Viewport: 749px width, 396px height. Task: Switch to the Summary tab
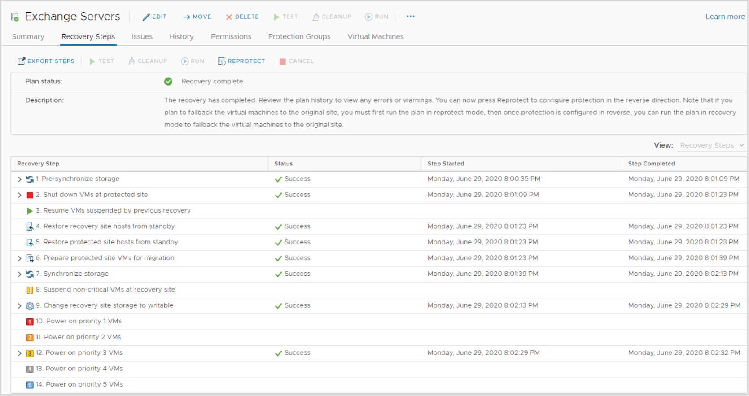tap(28, 37)
